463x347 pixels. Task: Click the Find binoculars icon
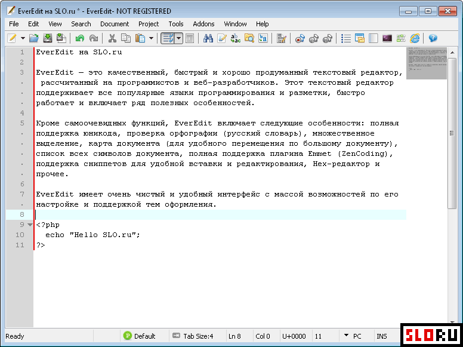(x=208, y=38)
